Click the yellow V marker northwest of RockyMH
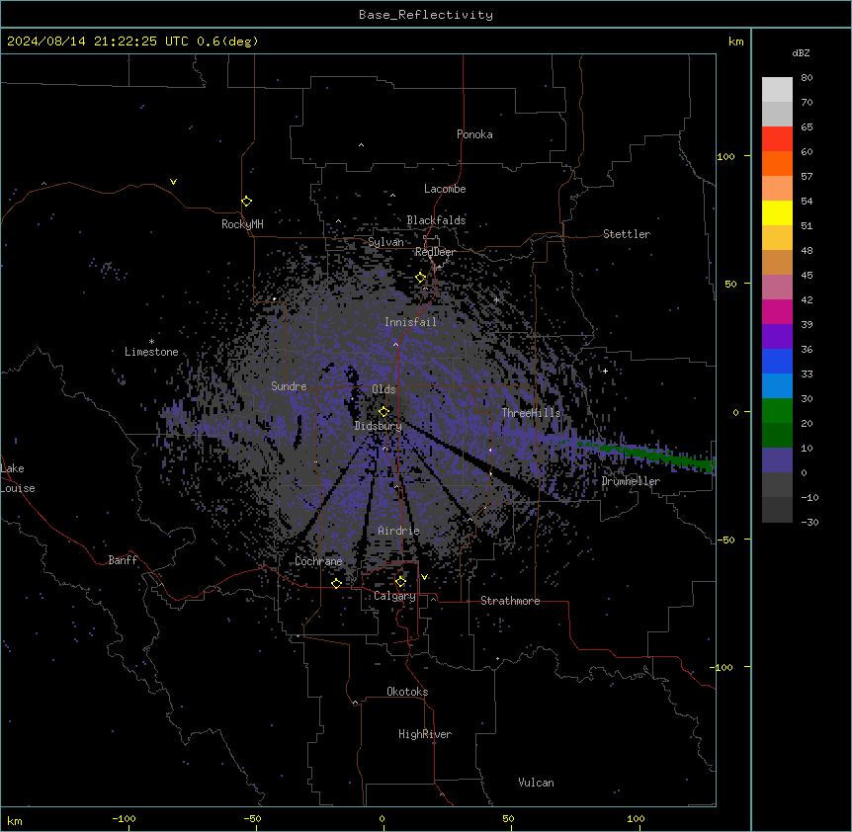The width and height of the screenshot is (852, 832). 173,182
